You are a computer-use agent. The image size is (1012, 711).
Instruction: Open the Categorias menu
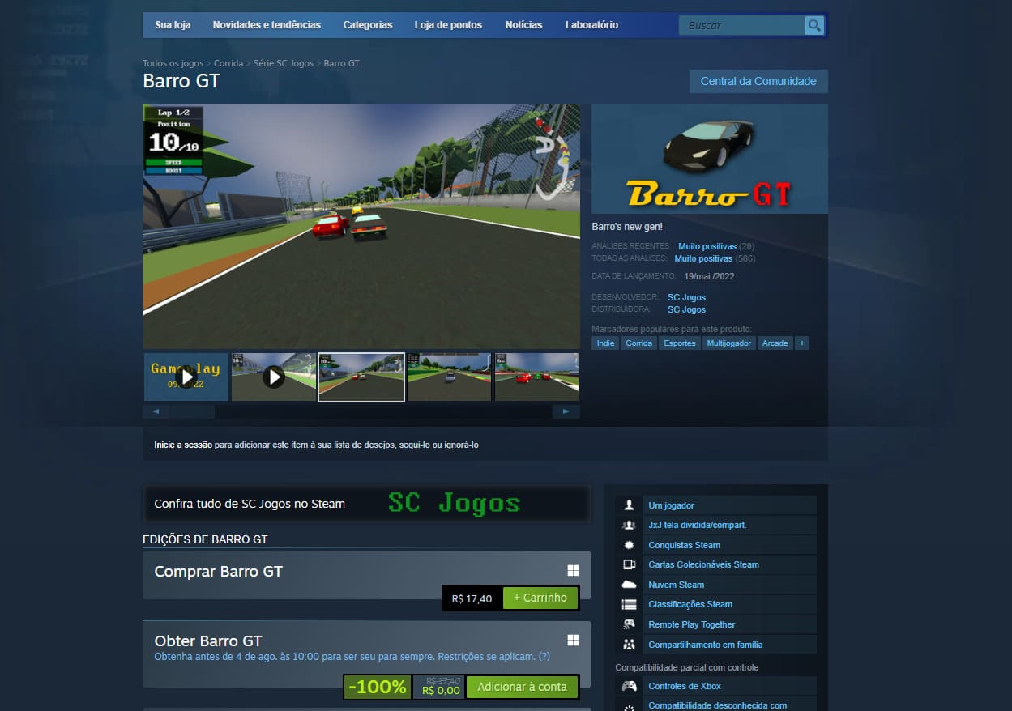pos(368,25)
